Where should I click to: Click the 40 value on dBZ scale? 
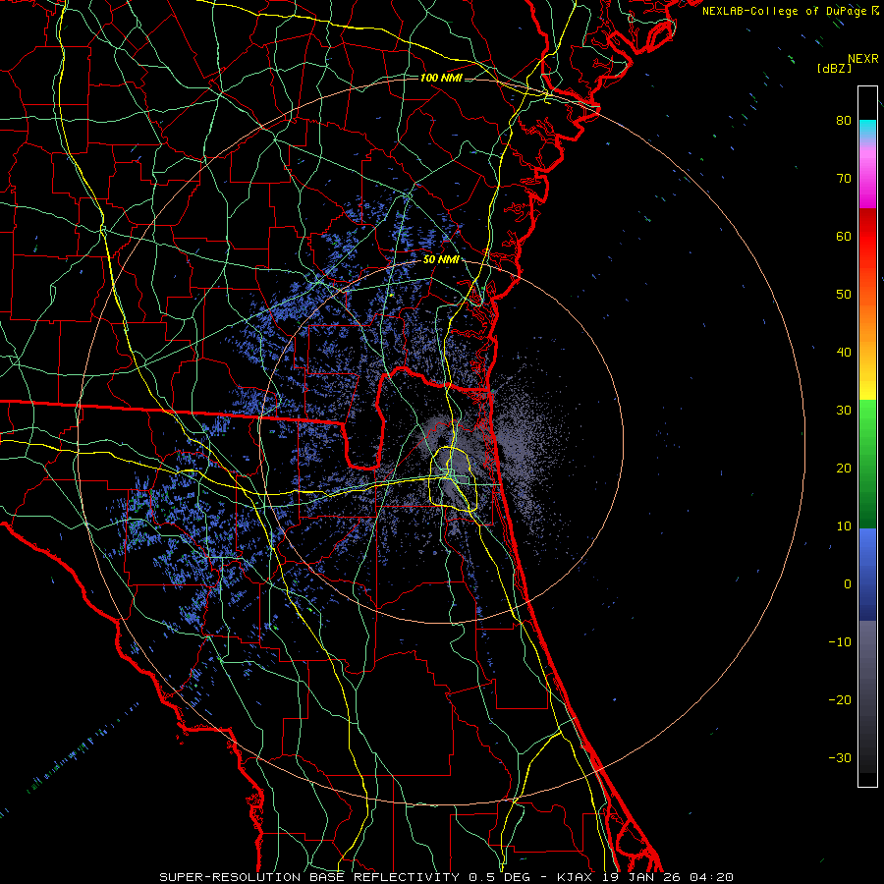(x=844, y=353)
